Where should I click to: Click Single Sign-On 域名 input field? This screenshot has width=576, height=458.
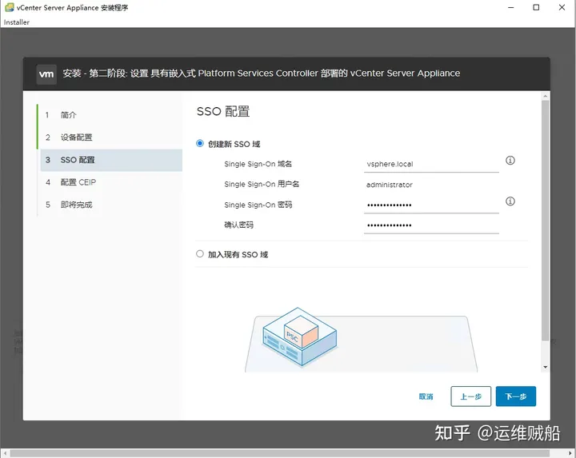pos(430,164)
